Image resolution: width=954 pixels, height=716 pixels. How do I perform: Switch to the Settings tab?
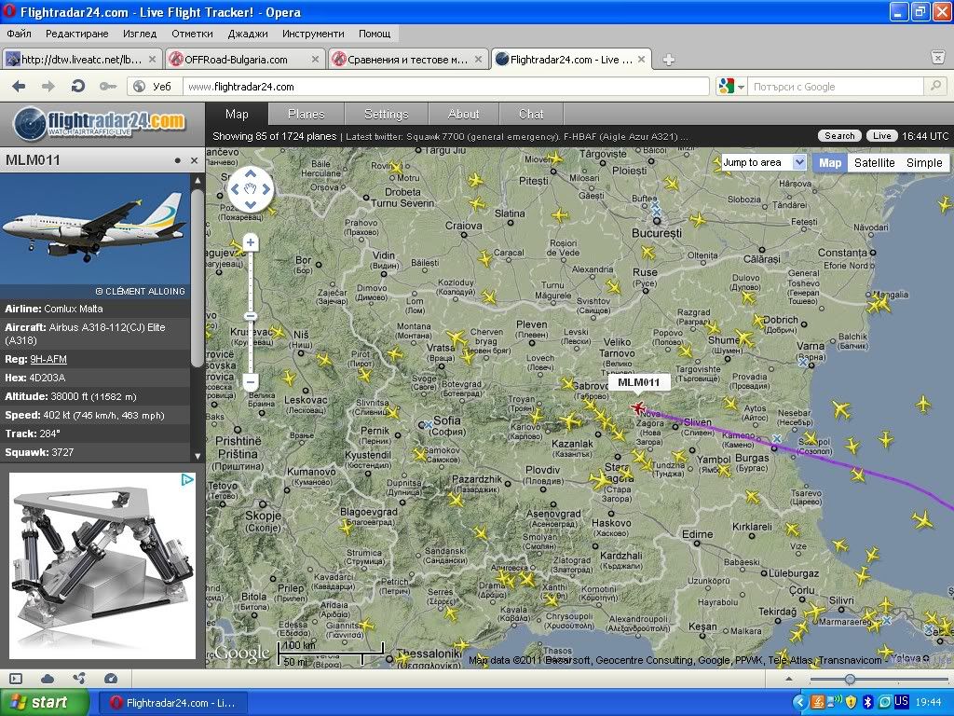387,114
